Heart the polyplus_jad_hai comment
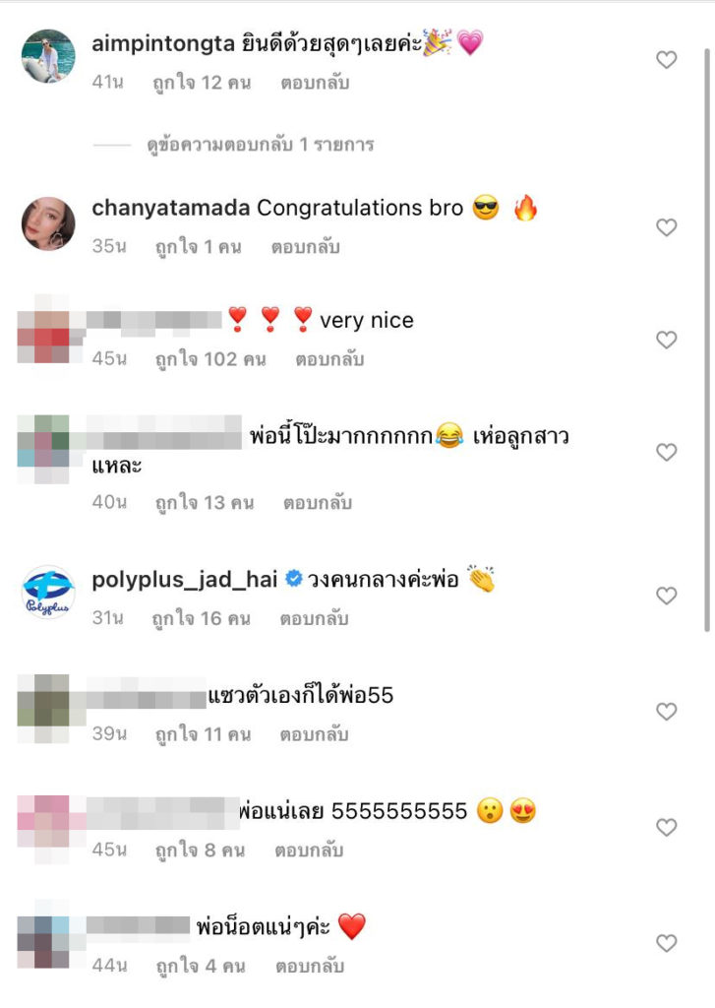The width and height of the screenshot is (715, 1008). tap(666, 596)
